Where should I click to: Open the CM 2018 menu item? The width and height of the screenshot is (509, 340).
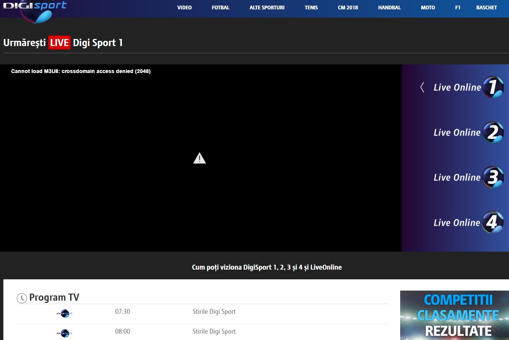point(348,7)
